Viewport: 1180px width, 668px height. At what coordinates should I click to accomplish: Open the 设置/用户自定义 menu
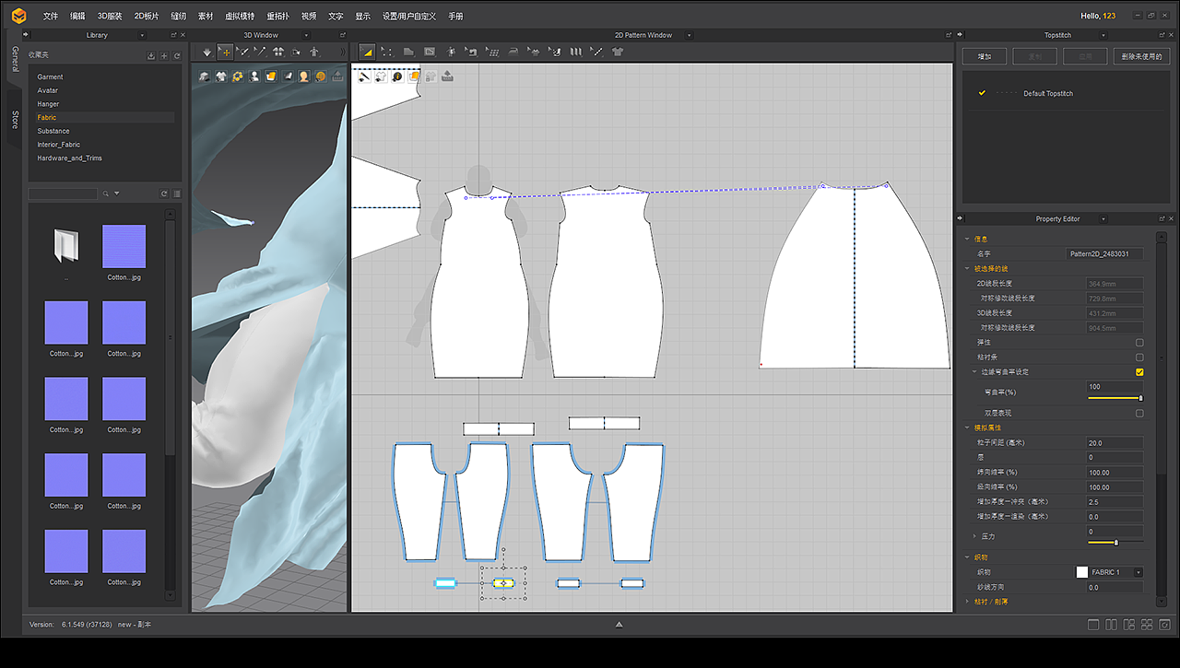pyautogui.click(x=410, y=17)
